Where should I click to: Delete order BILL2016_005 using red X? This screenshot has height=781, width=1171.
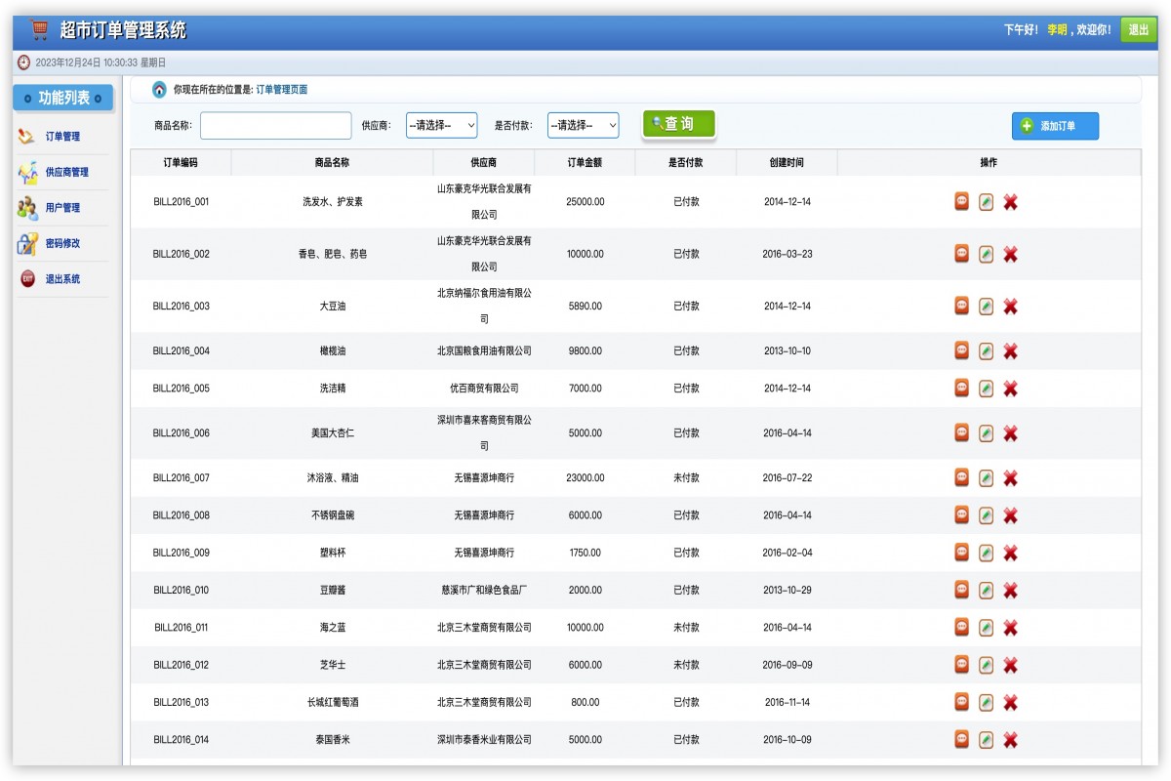coord(1010,389)
